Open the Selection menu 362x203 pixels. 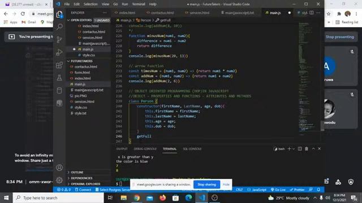[90, 4]
